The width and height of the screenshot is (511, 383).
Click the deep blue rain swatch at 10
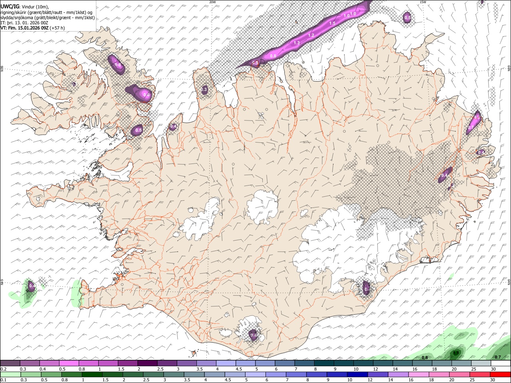pyautogui.click(x=357, y=374)
